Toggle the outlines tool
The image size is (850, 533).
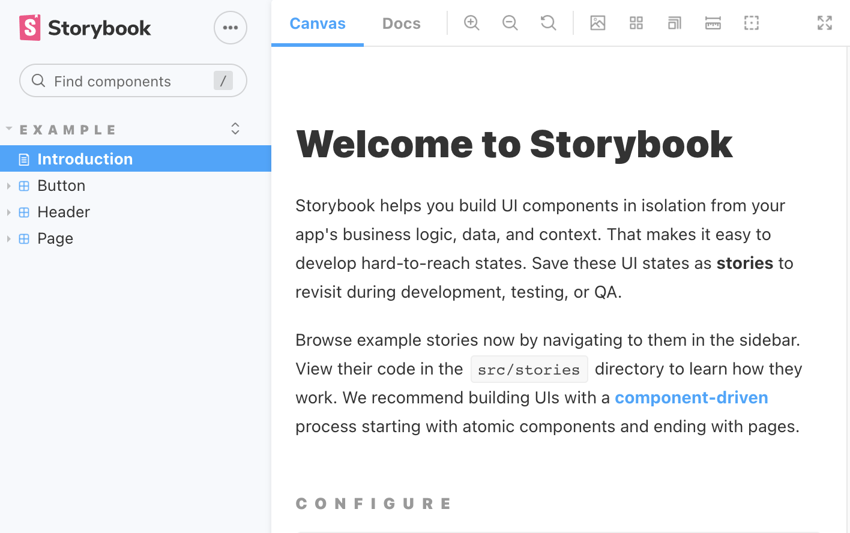(752, 23)
